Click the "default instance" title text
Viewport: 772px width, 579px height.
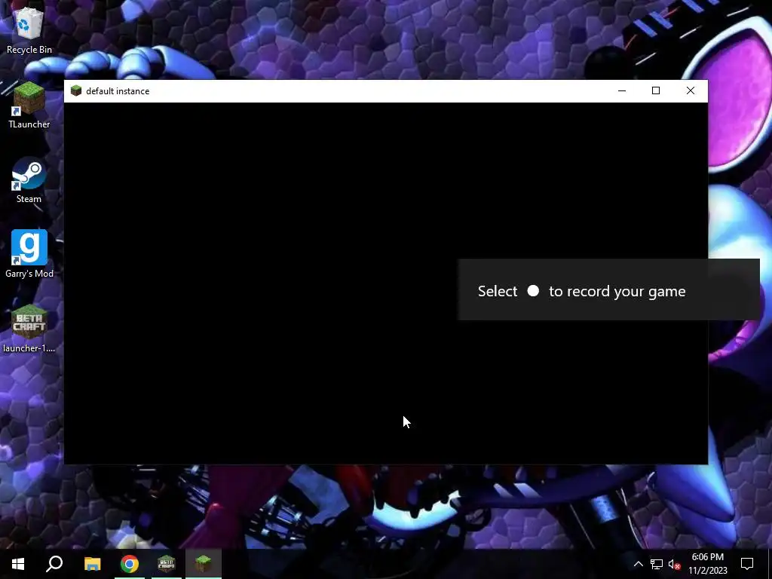[x=118, y=91]
